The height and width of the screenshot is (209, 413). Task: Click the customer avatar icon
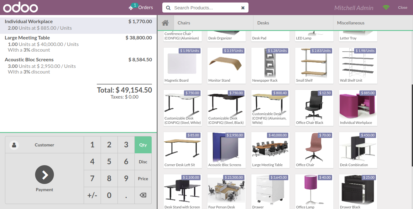tap(14, 145)
